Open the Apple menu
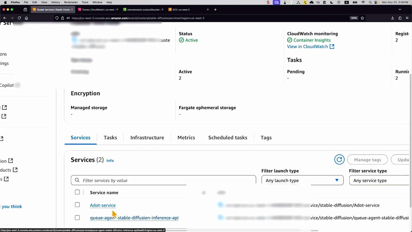 [5, 2]
